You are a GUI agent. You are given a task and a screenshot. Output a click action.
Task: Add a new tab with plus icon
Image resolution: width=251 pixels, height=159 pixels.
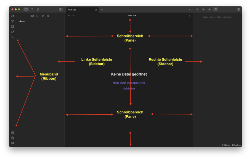click(x=102, y=9)
